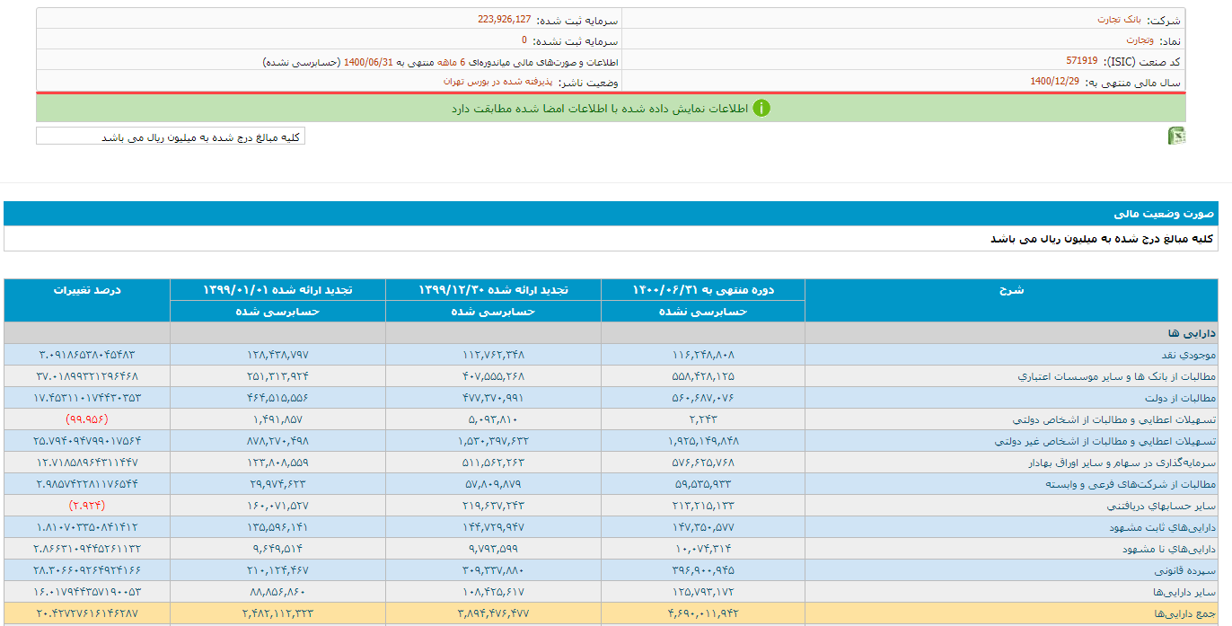Click the green info icon in the banner
Screen dimensions: 1232x626
tap(761, 109)
